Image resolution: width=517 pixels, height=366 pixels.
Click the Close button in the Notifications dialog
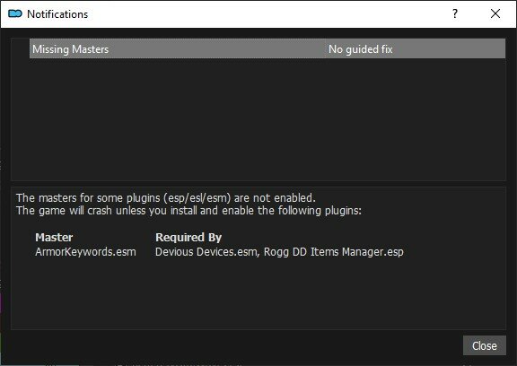coord(484,345)
